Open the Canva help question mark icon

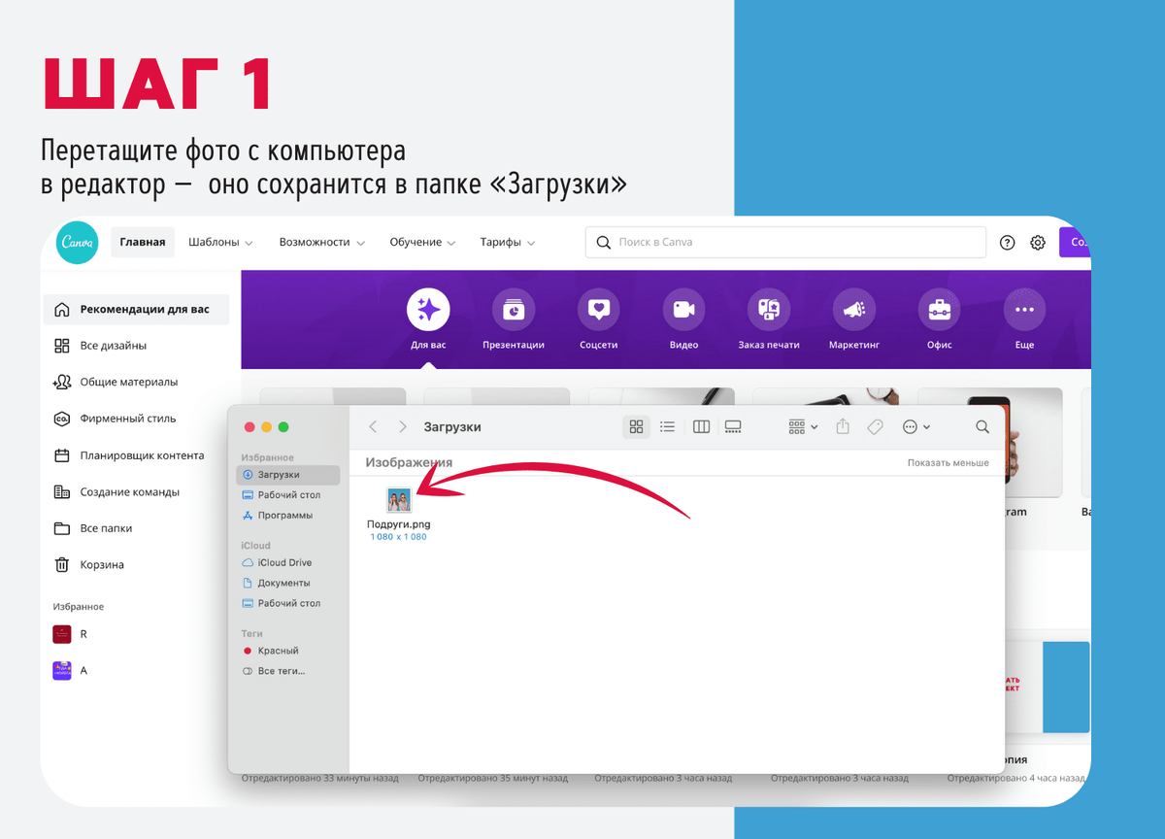[1008, 243]
